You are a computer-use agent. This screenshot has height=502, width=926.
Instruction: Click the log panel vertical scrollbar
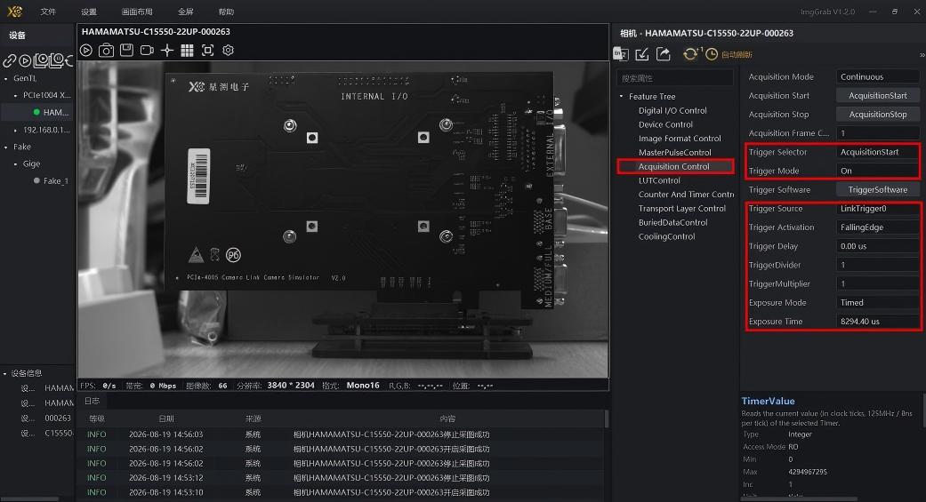coord(607,418)
